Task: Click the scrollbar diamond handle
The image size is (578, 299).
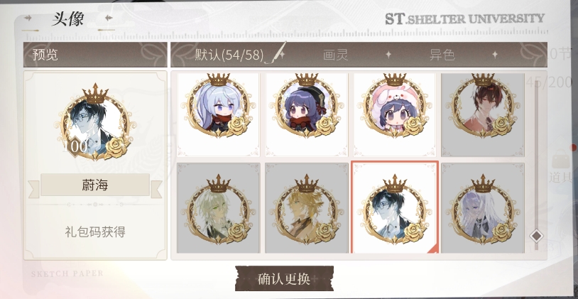Action: tap(536, 236)
